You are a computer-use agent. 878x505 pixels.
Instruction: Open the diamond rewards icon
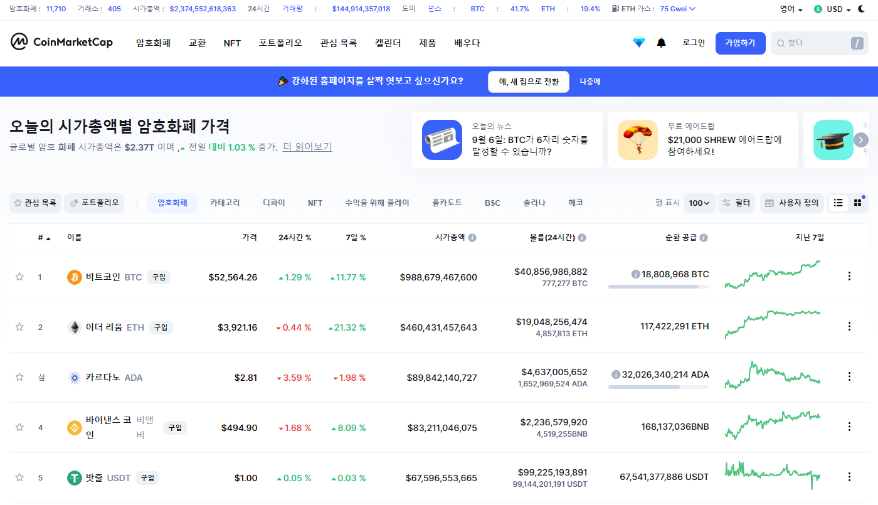point(638,43)
